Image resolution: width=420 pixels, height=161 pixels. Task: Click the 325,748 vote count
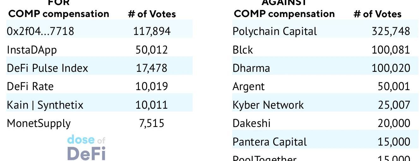pos(391,31)
